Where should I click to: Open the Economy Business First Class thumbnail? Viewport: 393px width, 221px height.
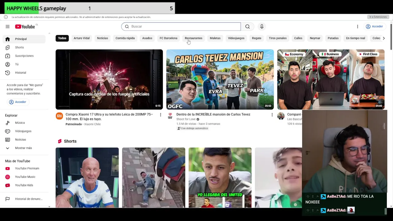331,79
